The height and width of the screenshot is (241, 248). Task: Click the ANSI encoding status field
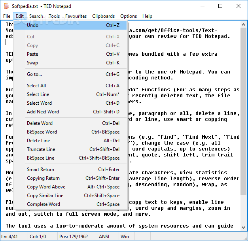click(108, 236)
